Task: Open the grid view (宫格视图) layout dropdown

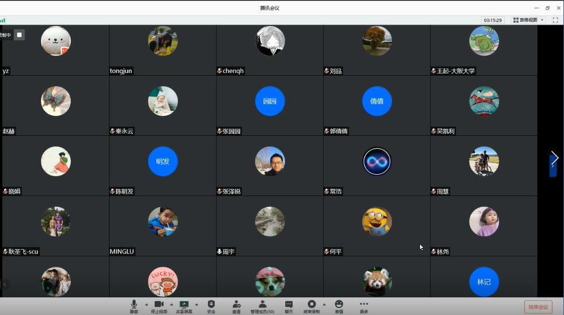Action: click(528, 20)
